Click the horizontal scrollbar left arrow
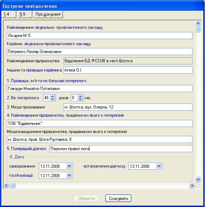 point(6,185)
